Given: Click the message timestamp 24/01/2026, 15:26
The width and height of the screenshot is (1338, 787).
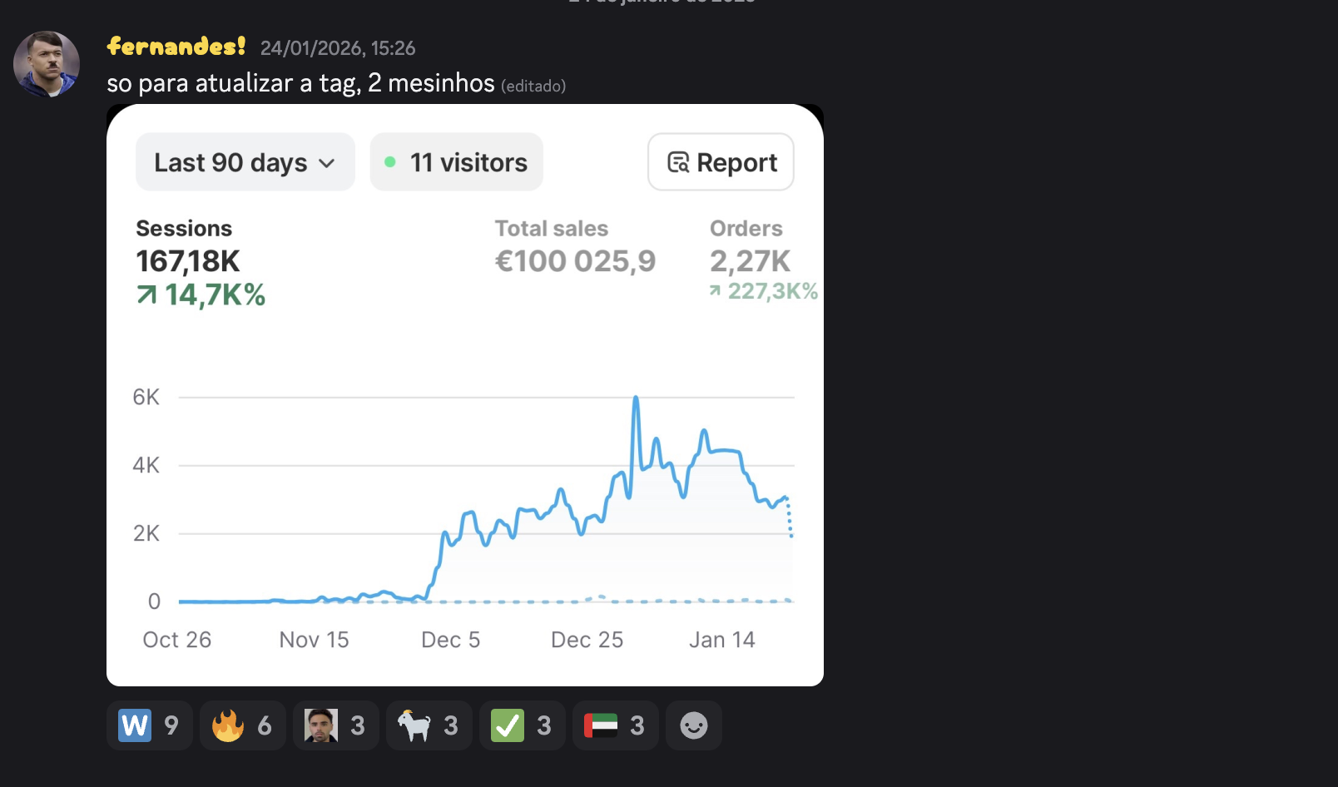Looking at the screenshot, I should click(337, 48).
